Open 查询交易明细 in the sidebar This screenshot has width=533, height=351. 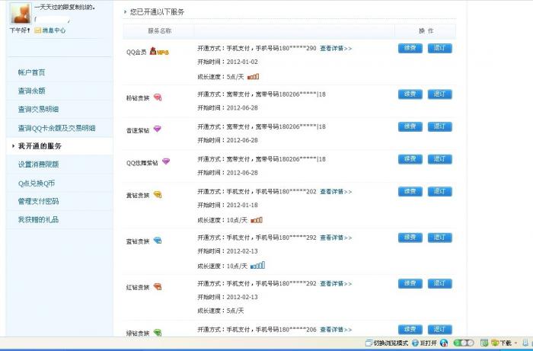coord(38,109)
